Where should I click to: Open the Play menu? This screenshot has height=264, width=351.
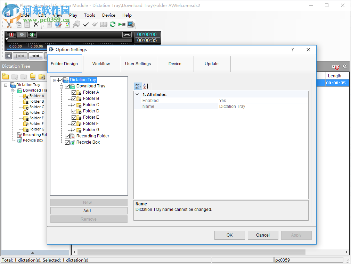point(73,15)
